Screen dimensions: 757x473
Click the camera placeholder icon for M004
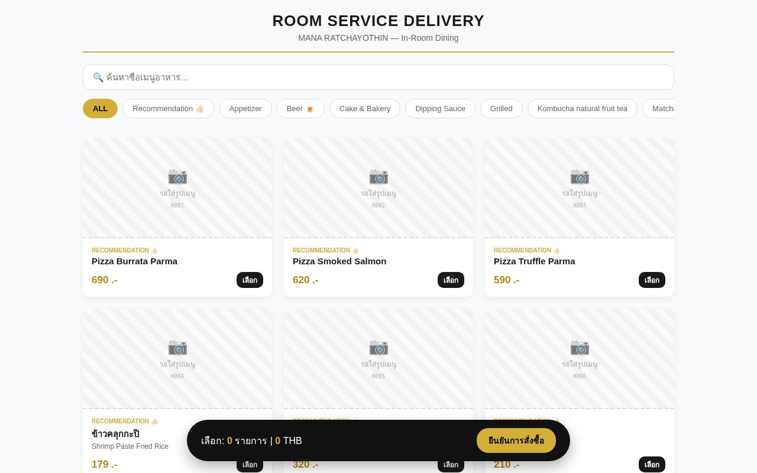pyautogui.click(x=177, y=346)
